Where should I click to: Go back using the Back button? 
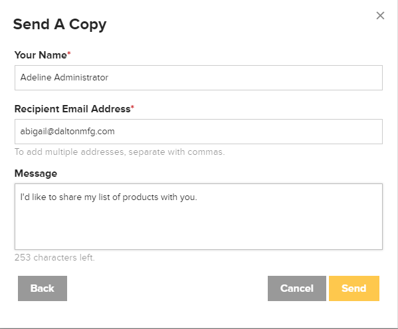43,288
